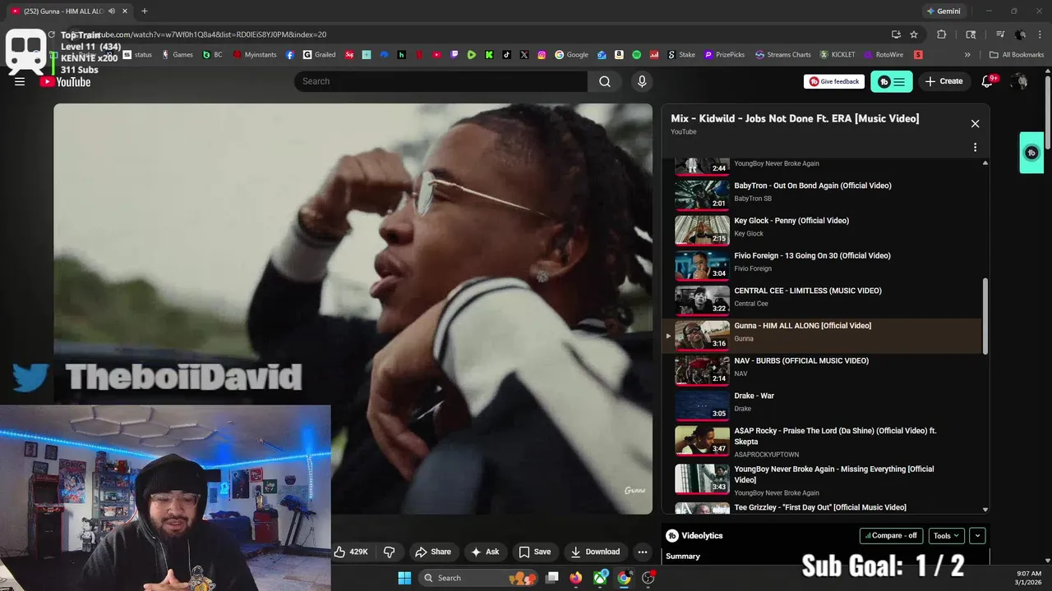Click the Ask button
Screen dimensions: 1052x591
point(486,552)
